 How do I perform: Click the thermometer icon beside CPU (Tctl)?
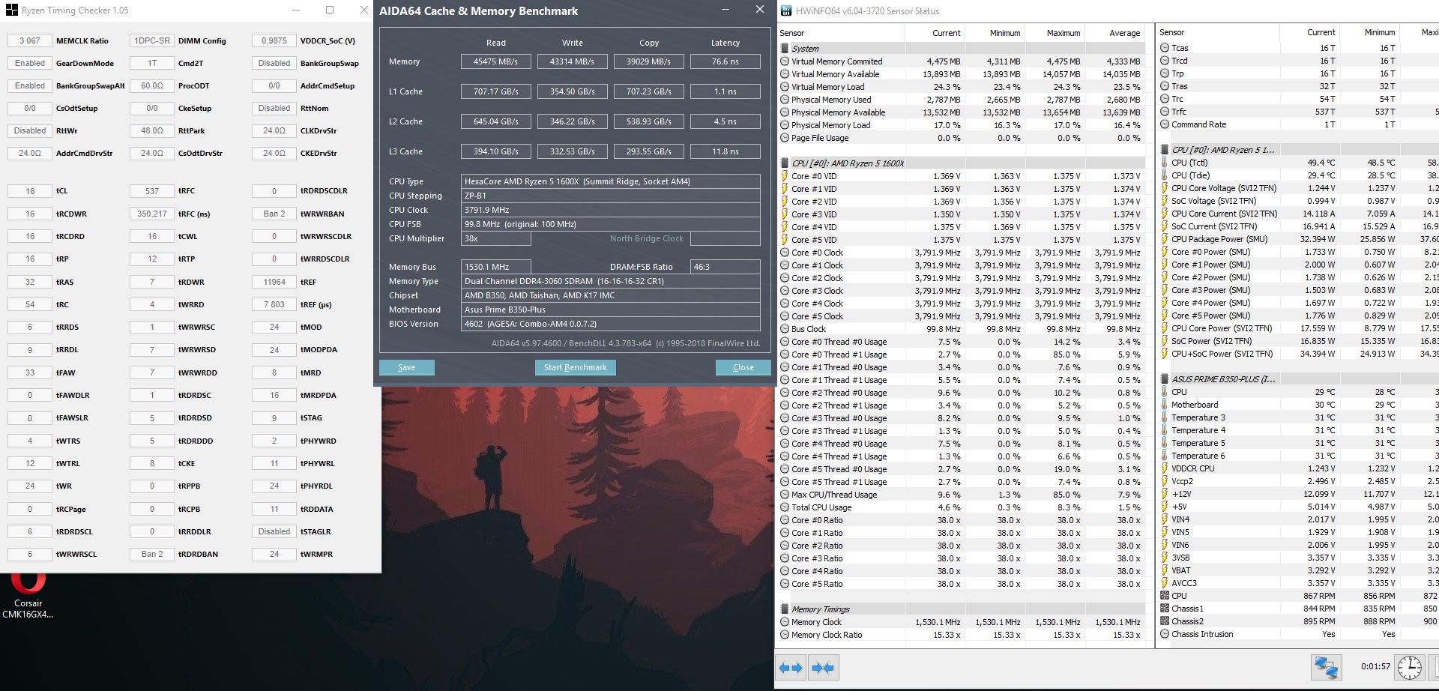tap(1165, 163)
